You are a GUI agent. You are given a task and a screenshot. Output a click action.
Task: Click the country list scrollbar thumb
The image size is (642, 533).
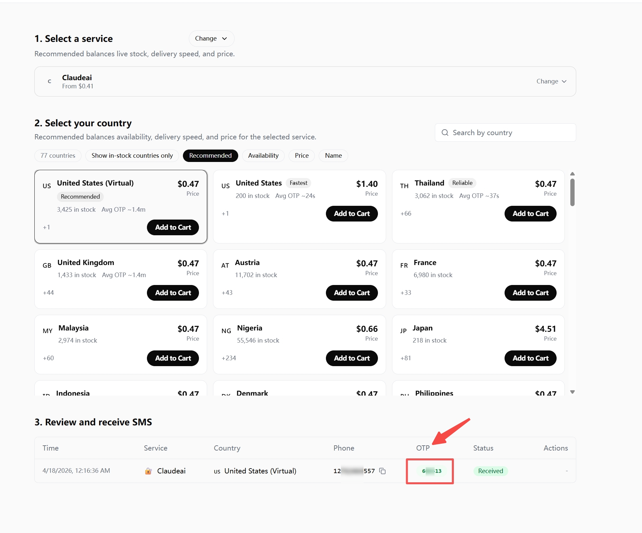point(572,192)
